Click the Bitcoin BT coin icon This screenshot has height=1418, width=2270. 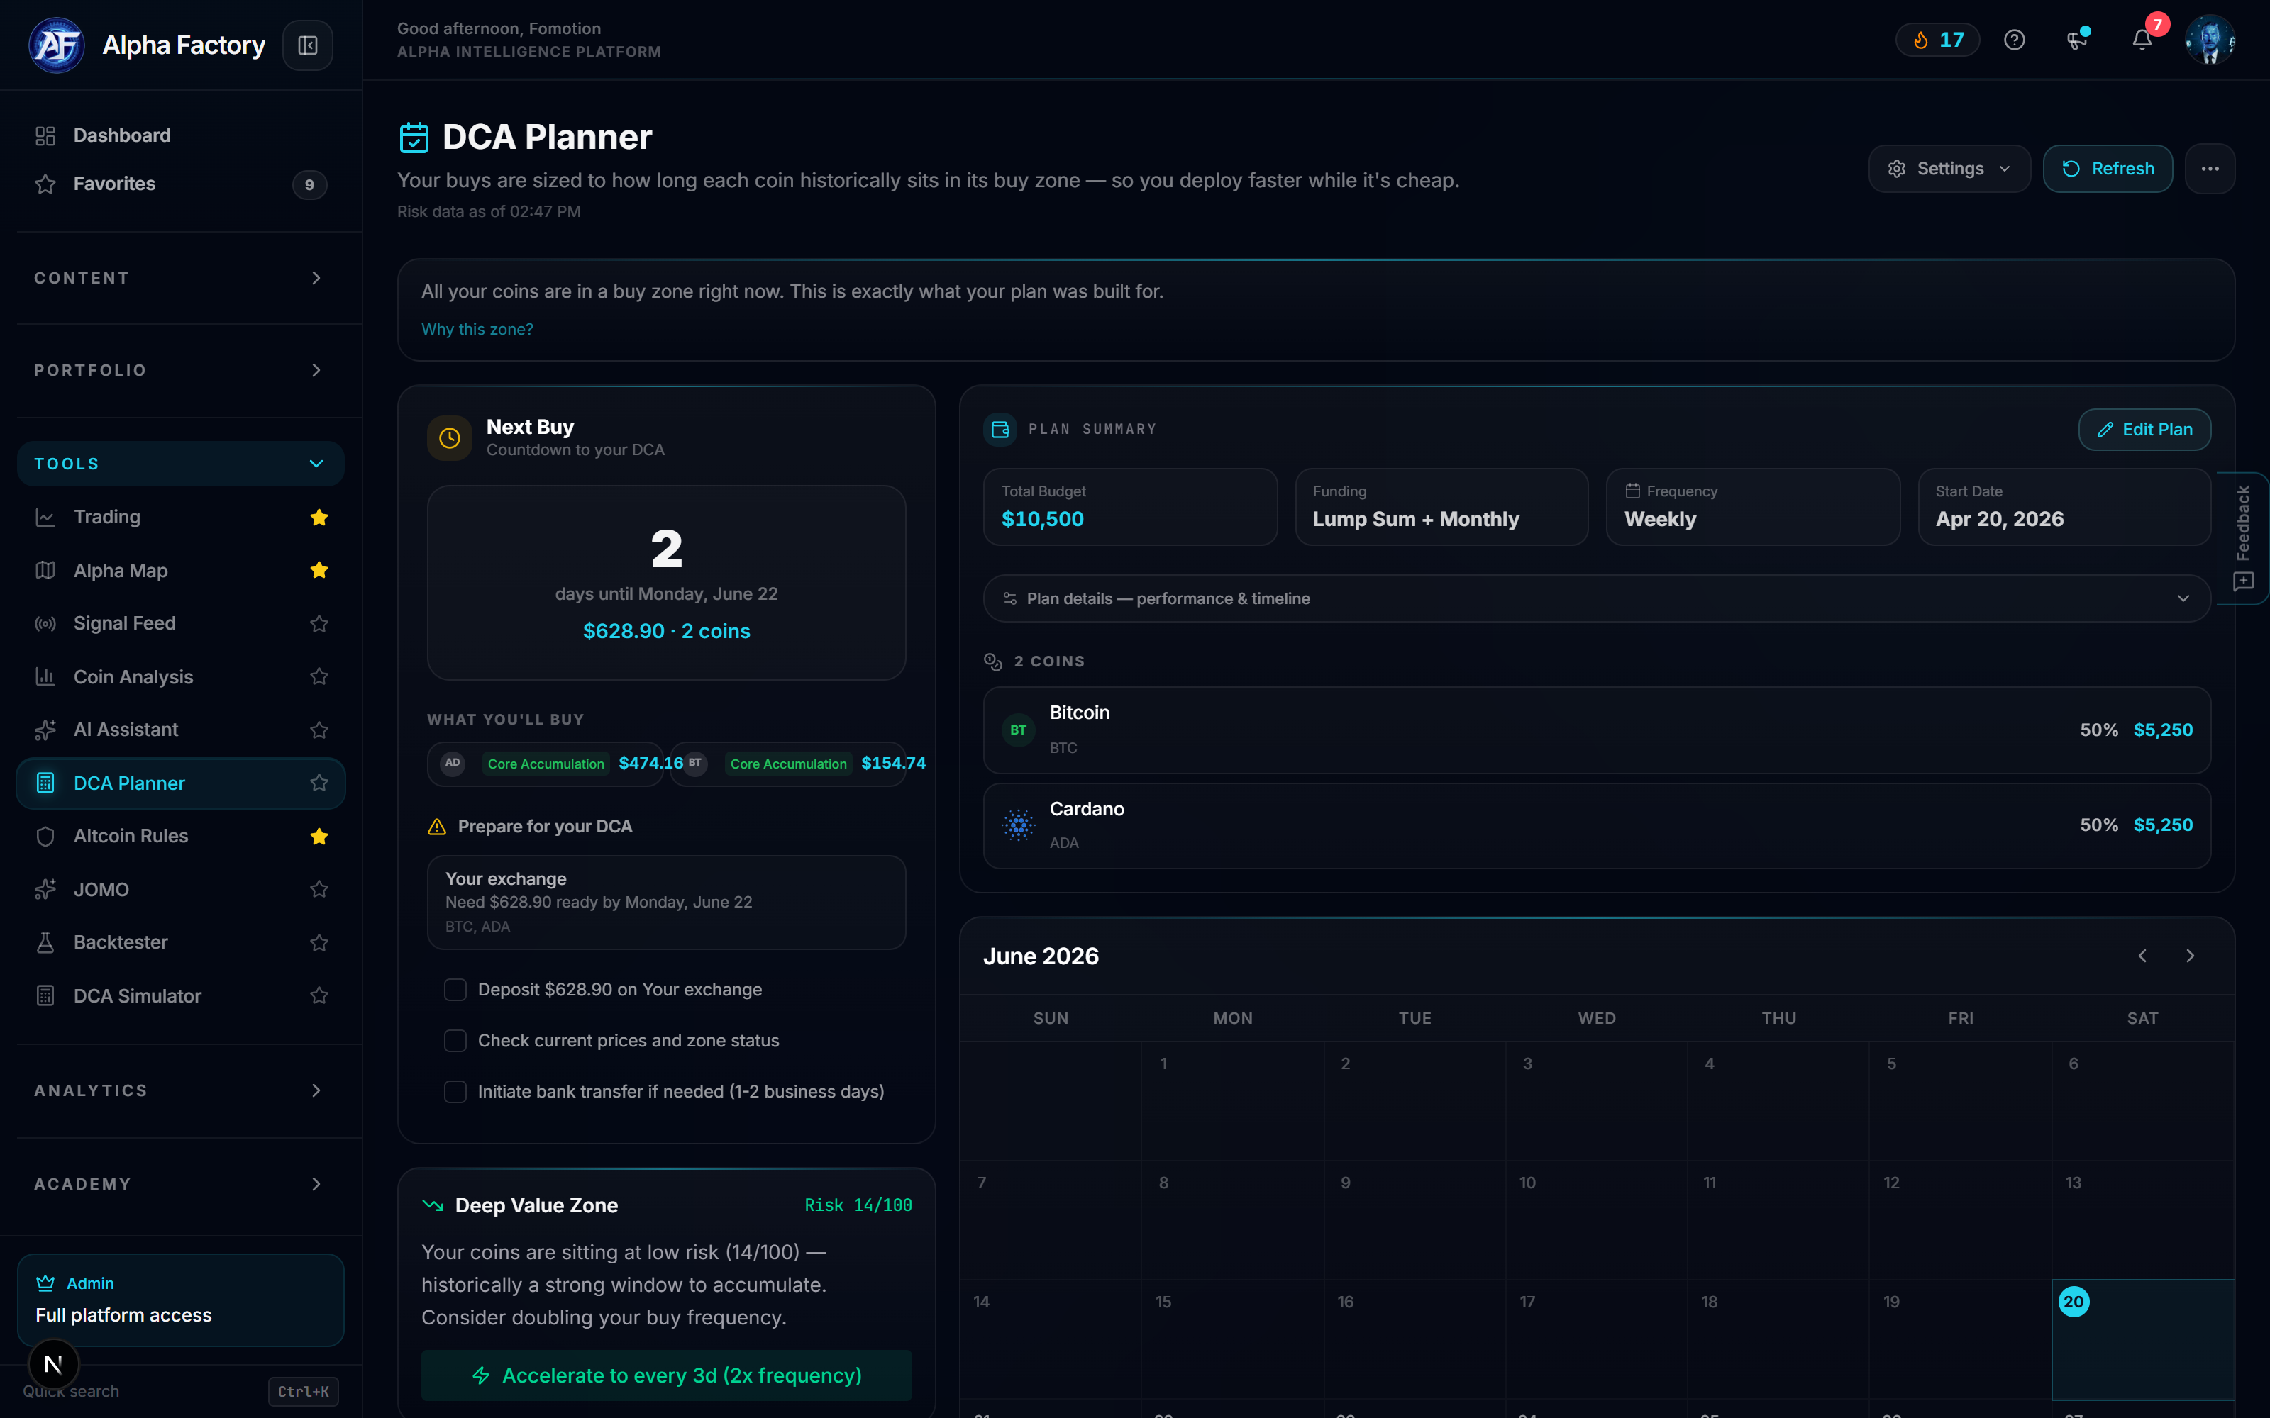point(1018,730)
